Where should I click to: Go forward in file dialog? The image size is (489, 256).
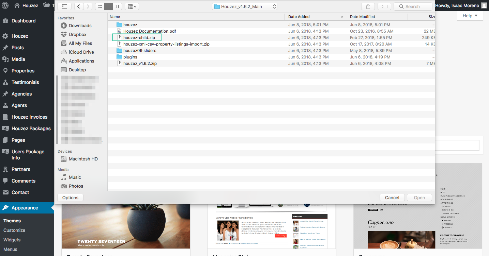(88, 6)
